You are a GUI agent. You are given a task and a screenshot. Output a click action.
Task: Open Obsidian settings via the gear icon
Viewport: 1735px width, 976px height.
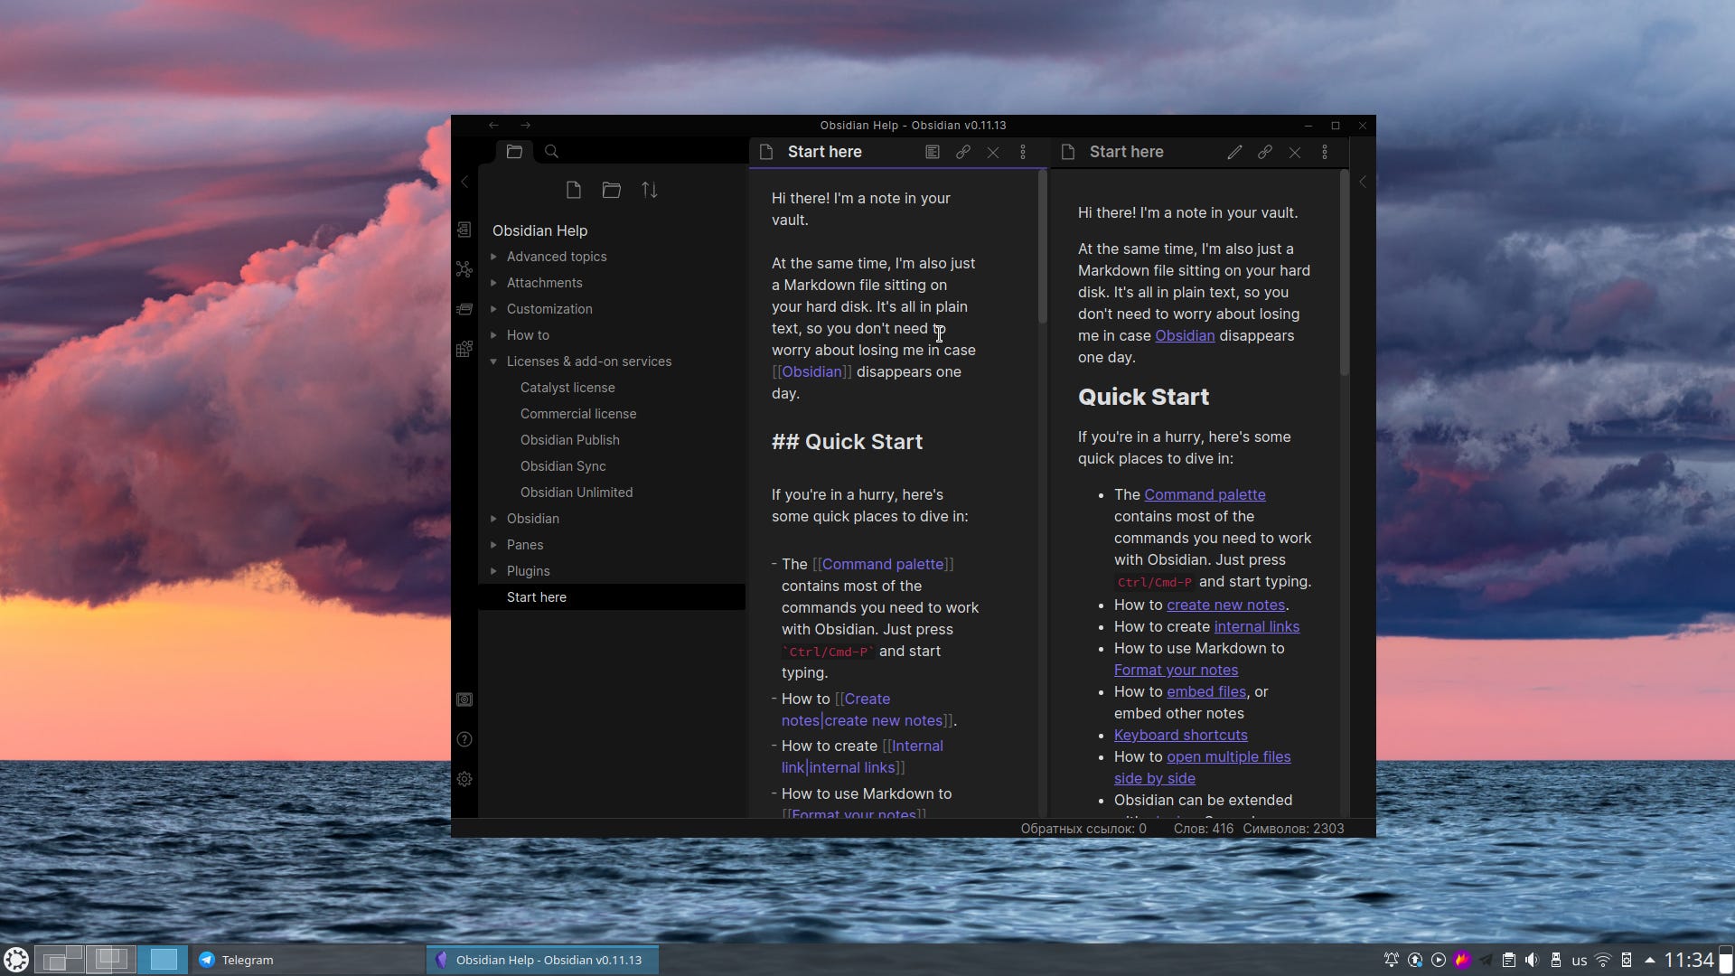click(x=464, y=778)
